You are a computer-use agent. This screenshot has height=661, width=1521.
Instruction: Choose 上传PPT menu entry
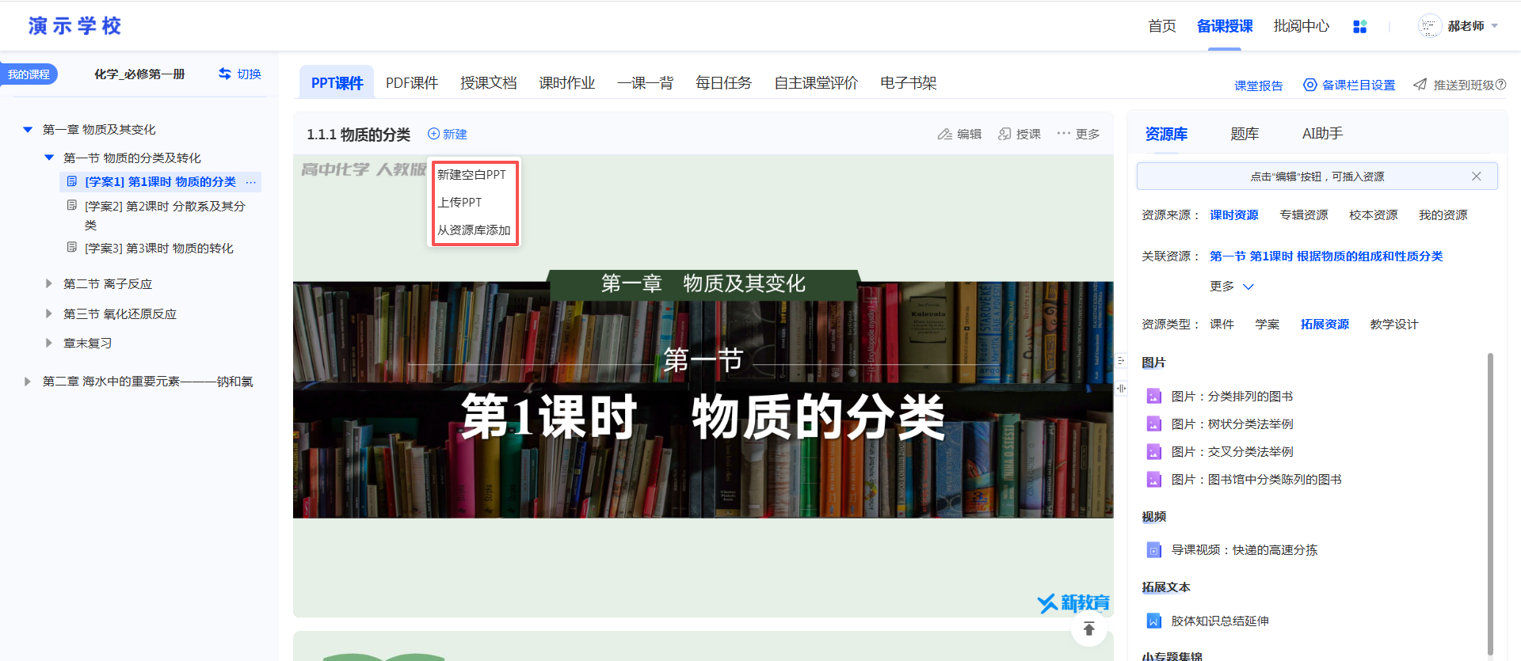(460, 203)
